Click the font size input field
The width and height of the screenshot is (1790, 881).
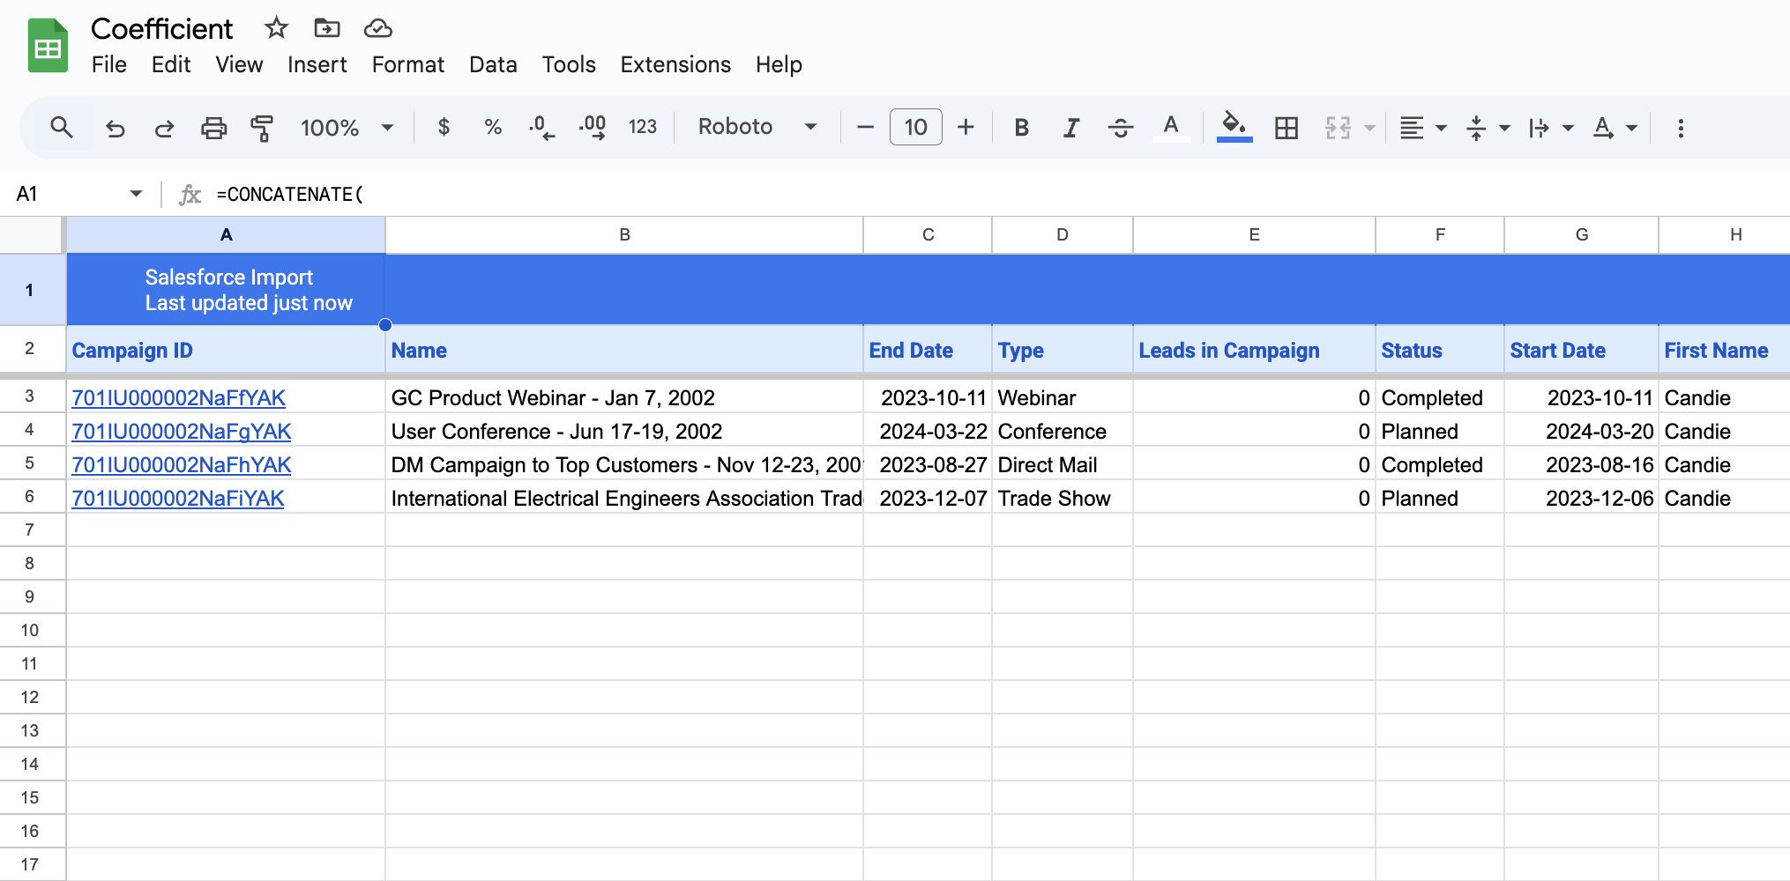915,128
